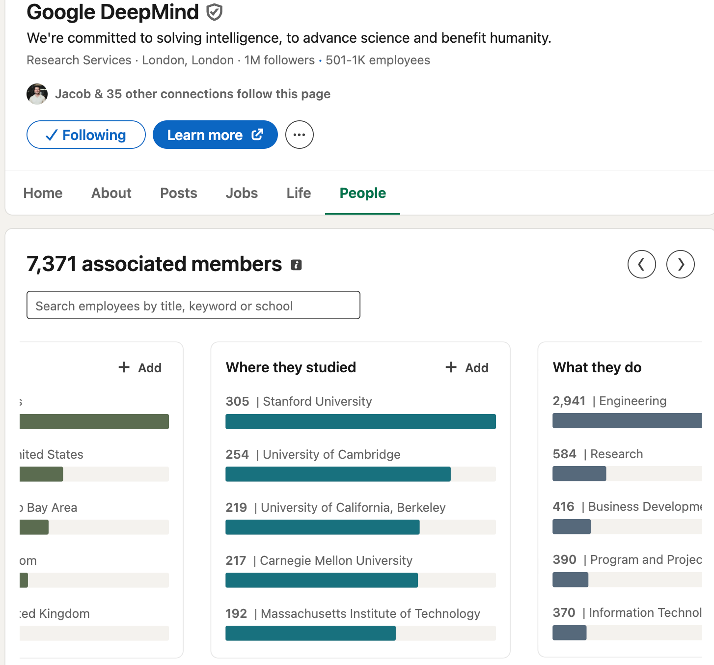This screenshot has width=714, height=665.
Task: Toggle the Following button
Action: point(86,135)
